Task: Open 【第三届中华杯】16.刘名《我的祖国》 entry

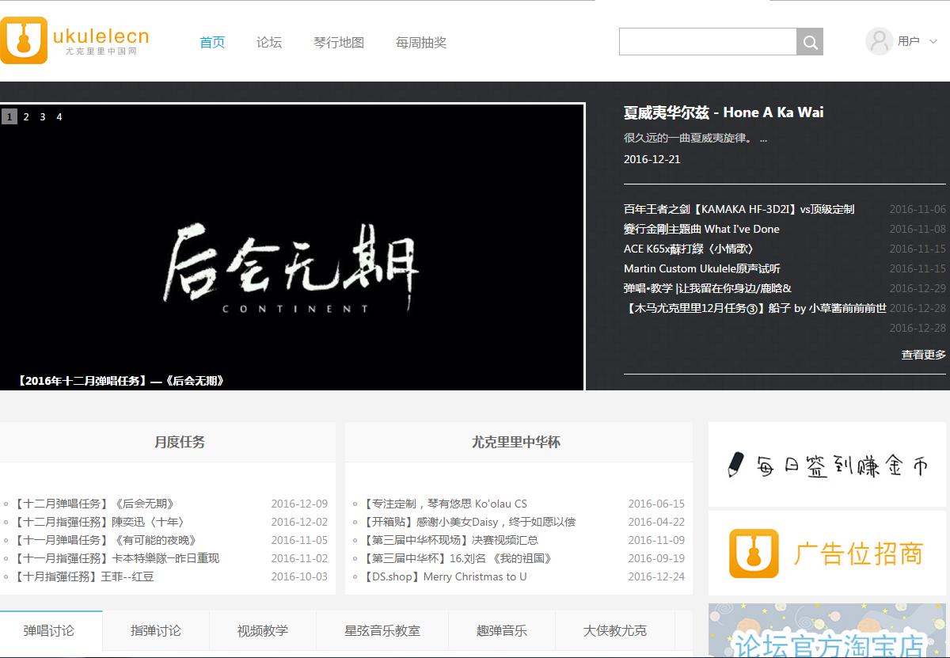Action: (x=457, y=558)
